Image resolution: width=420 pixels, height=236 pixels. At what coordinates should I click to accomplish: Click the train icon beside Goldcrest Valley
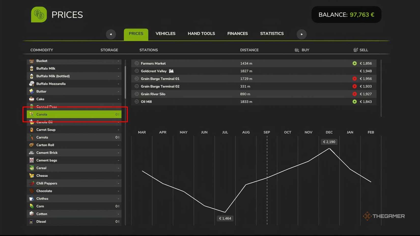pyautogui.click(x=171, y=71)
